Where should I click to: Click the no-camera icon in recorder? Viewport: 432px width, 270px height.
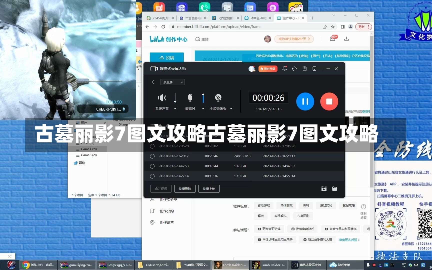point(218,98)
